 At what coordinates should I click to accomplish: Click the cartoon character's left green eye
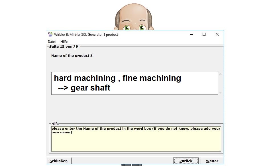click(x=127, y=28)
